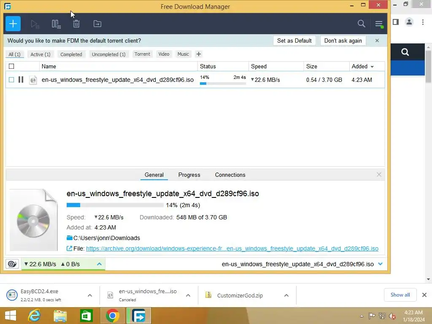Add a new download with plus button
This screenshot has width=432, height=324.
pyautogui.click(x=13, y=24)
